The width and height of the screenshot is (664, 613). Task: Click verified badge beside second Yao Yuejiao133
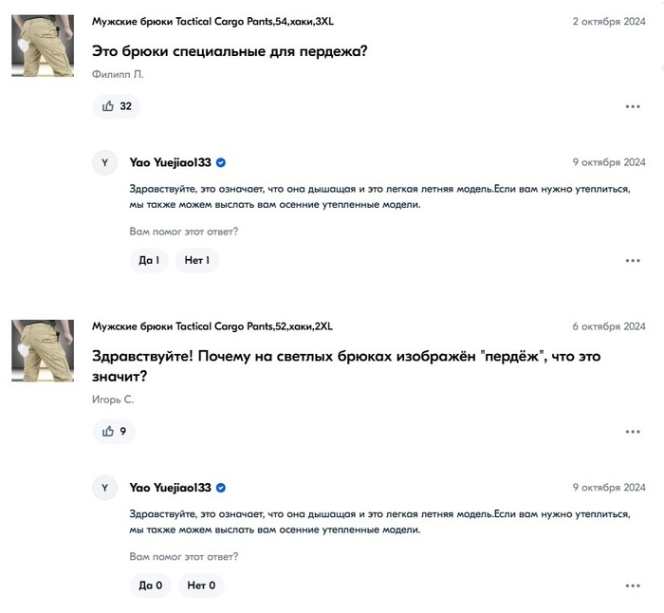(221, 488)
